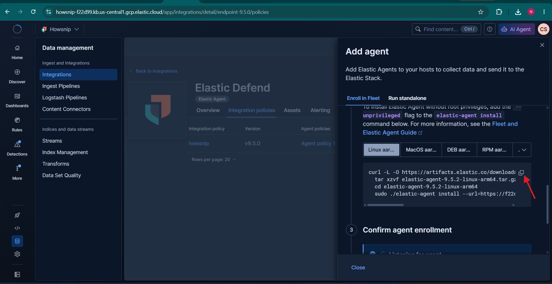This screenshot has width=552, height=284.
Task: Reload the current page
Action: 33,12
